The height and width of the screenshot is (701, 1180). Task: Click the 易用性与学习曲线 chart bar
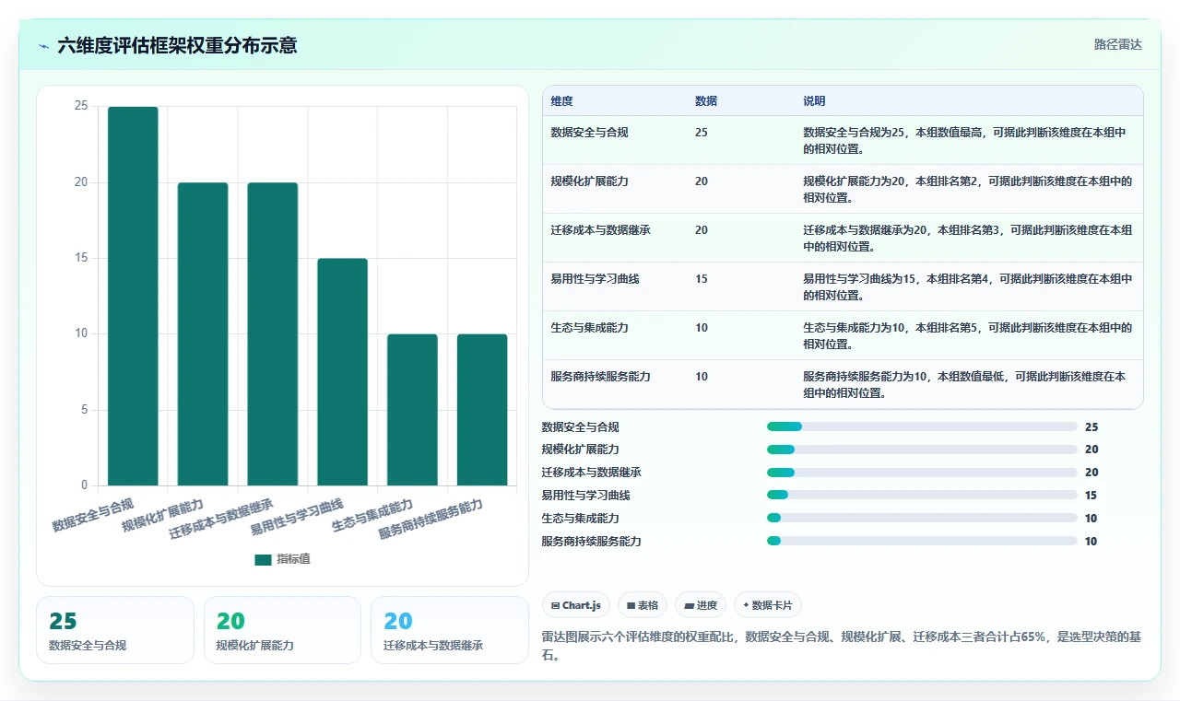343,371
